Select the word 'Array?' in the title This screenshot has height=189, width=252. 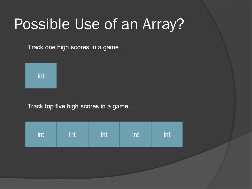(163, 24)
